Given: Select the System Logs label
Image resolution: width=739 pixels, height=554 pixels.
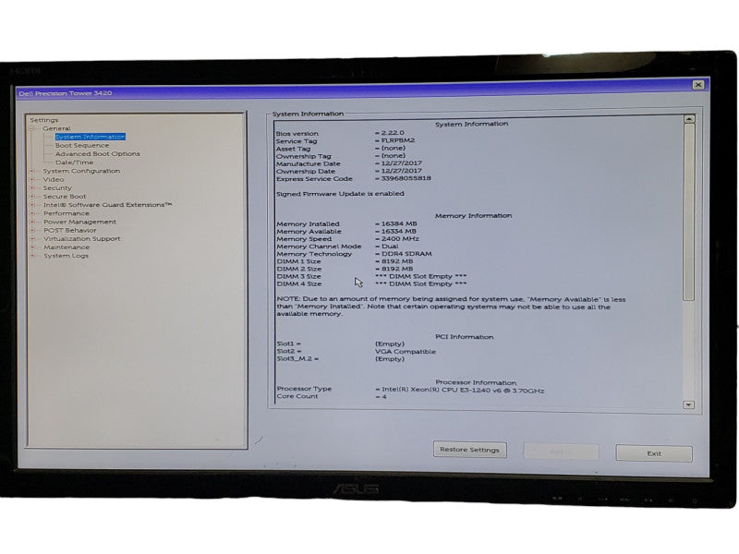Looking at the screenshot, I should 66,256.
